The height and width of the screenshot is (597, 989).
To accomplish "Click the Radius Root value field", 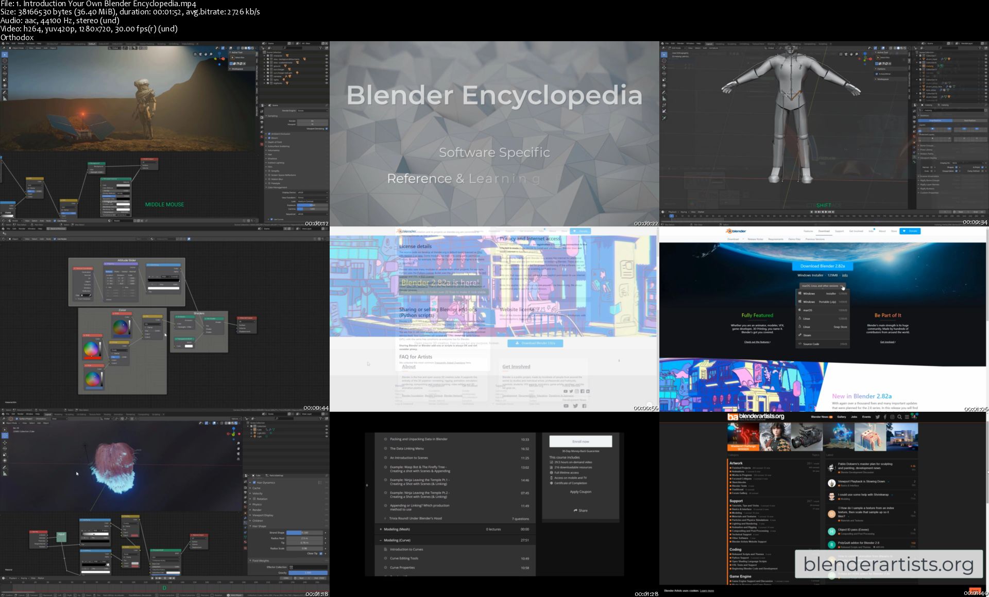I will pyautogui.click(x=304, y=538).
